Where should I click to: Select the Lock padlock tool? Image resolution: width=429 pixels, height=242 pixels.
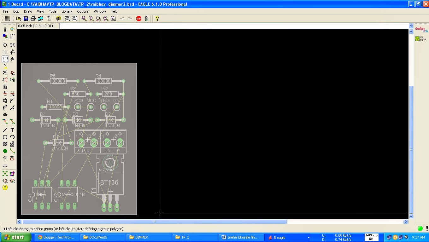pyautogui.click(x=5, y=87)
